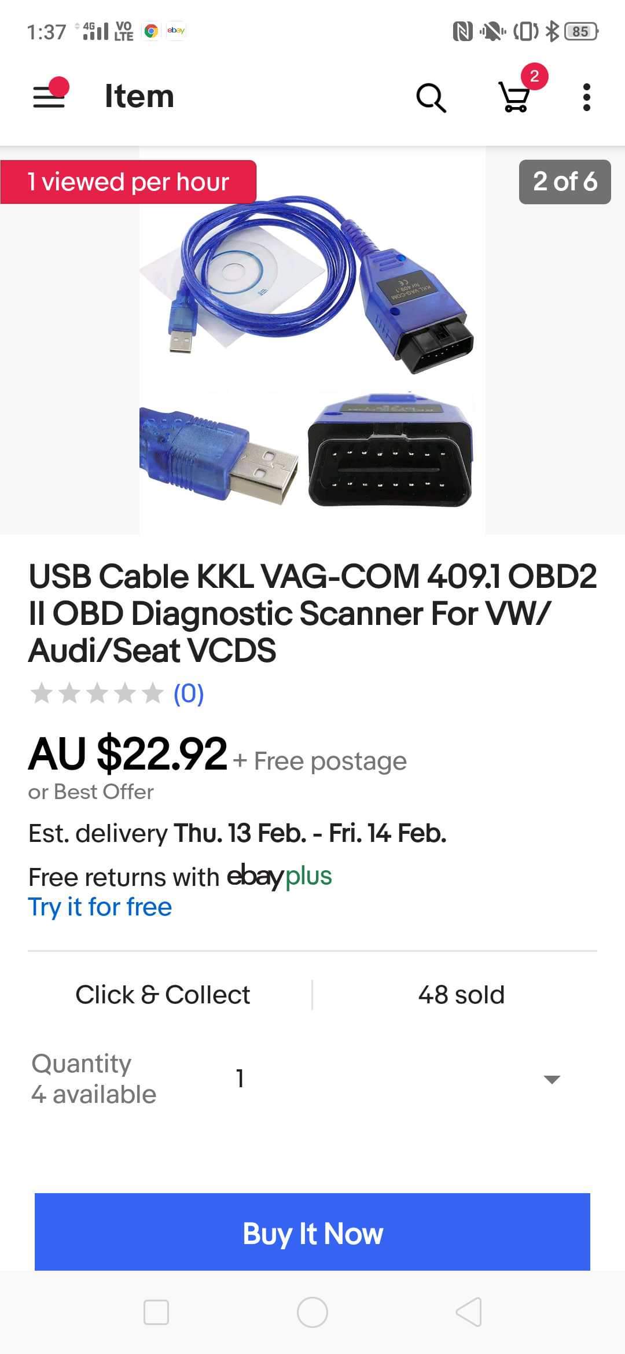The width and height of the screenshot is (625, 1354).
Task: Tap the eBay notification icon in status bar
Action: pyautogui.click(x=176, y=31)
